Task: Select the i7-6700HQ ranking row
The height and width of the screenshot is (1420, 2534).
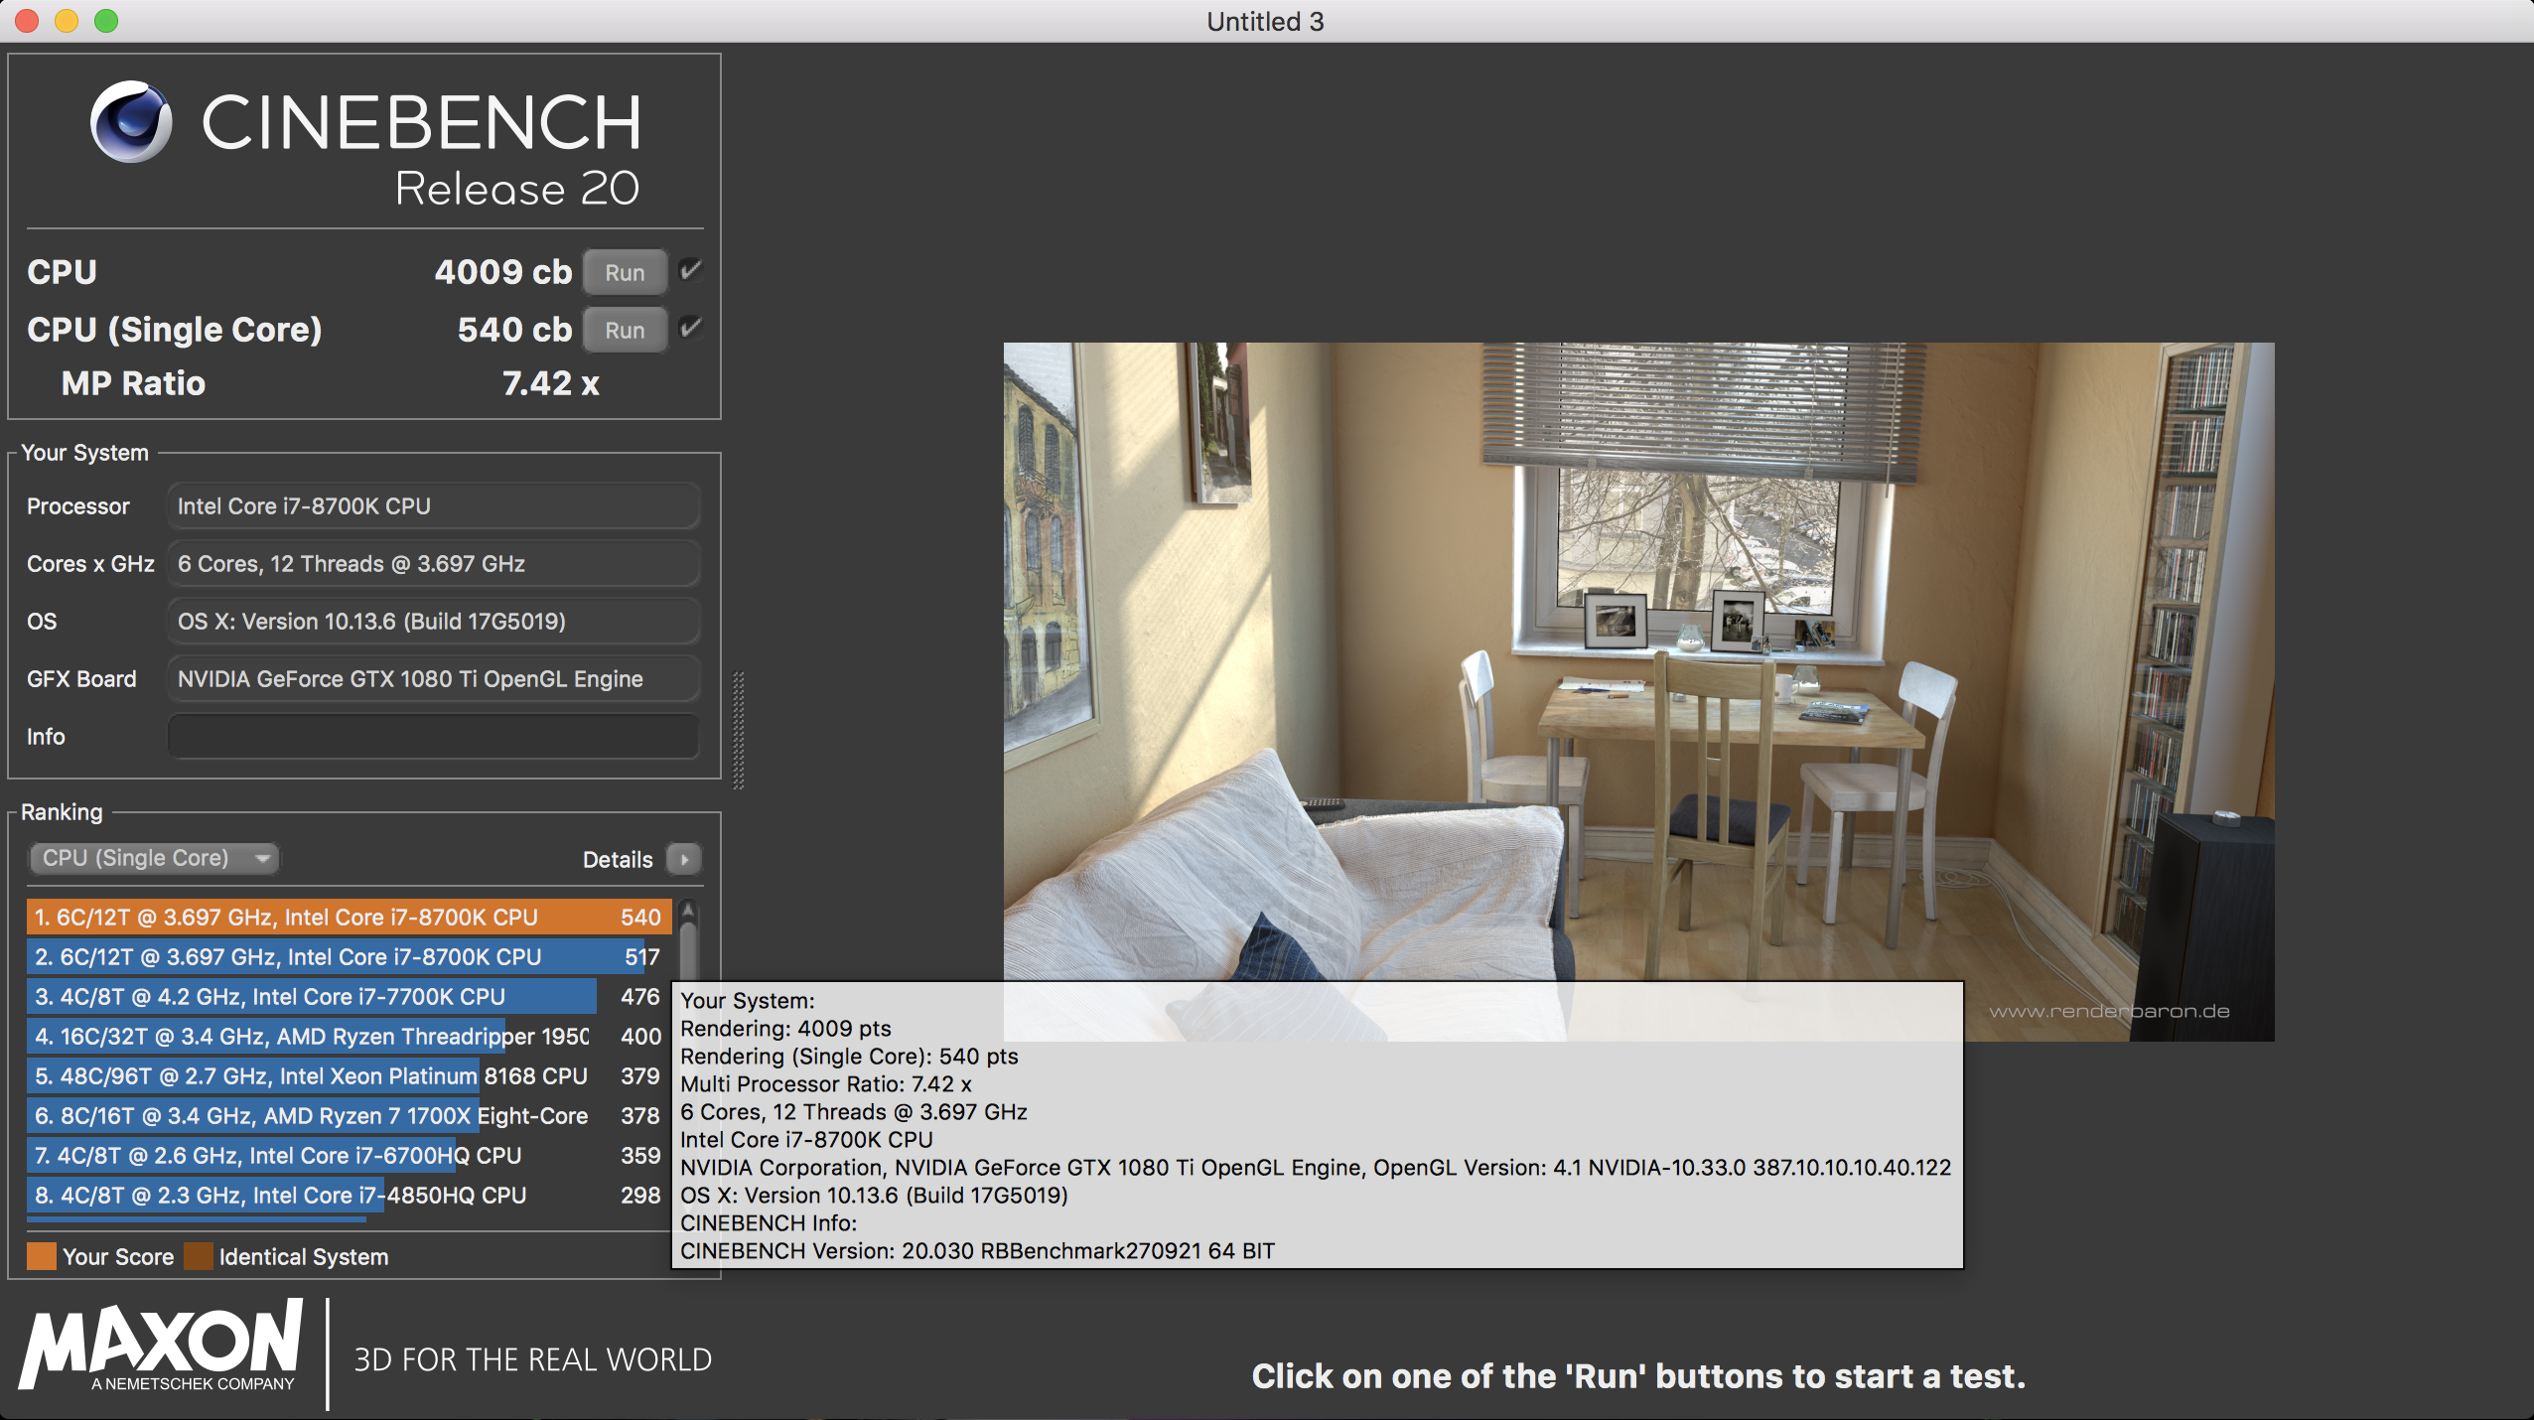Action: tap(350, 1156)
